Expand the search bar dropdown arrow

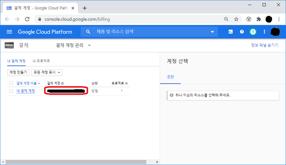(212, 32)
